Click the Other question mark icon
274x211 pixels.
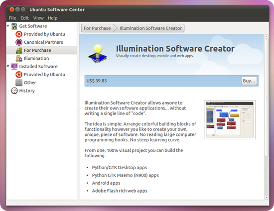coord(19,83)
